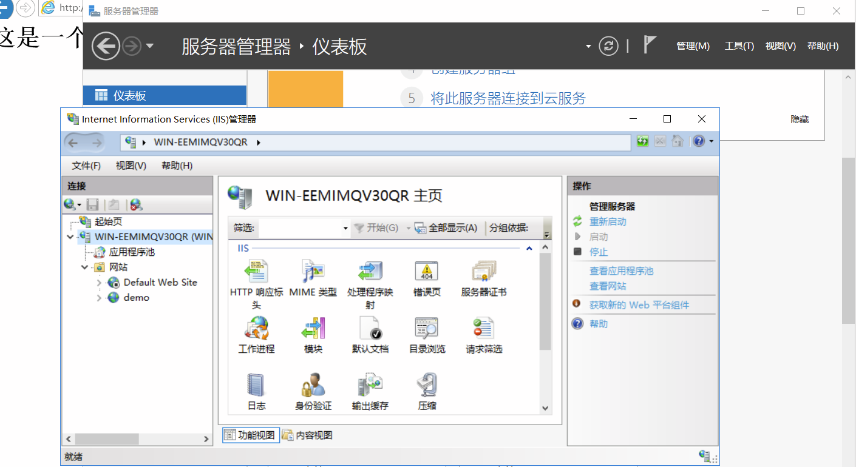Click the IIS help question-mark icon
856x467 pixels.
(x=698, y=141)
